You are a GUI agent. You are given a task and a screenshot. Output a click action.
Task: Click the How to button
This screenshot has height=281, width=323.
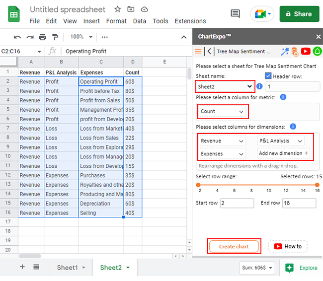click(288, 246)
